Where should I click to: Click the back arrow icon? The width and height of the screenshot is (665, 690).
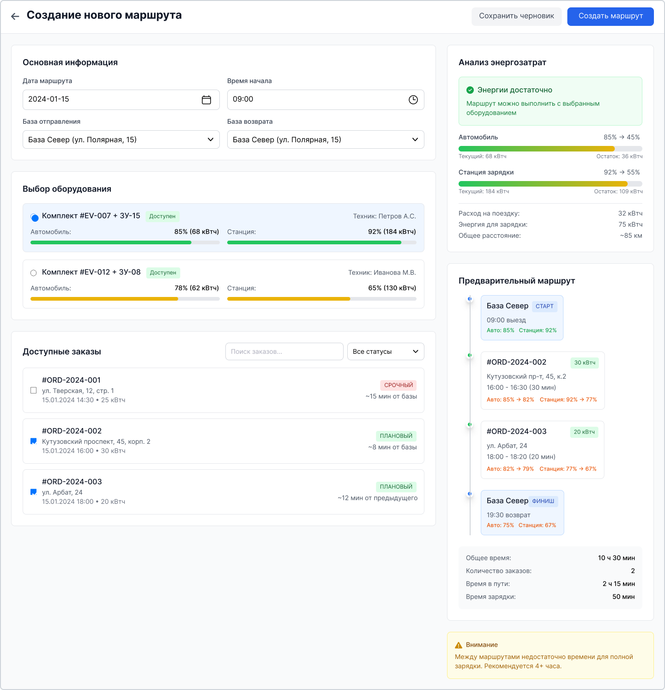(15, 16)
